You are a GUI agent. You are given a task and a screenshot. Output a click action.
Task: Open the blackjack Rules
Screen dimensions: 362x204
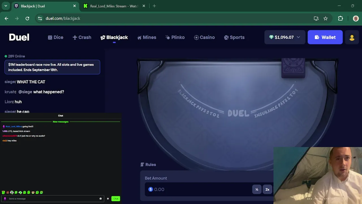(148, 164)
